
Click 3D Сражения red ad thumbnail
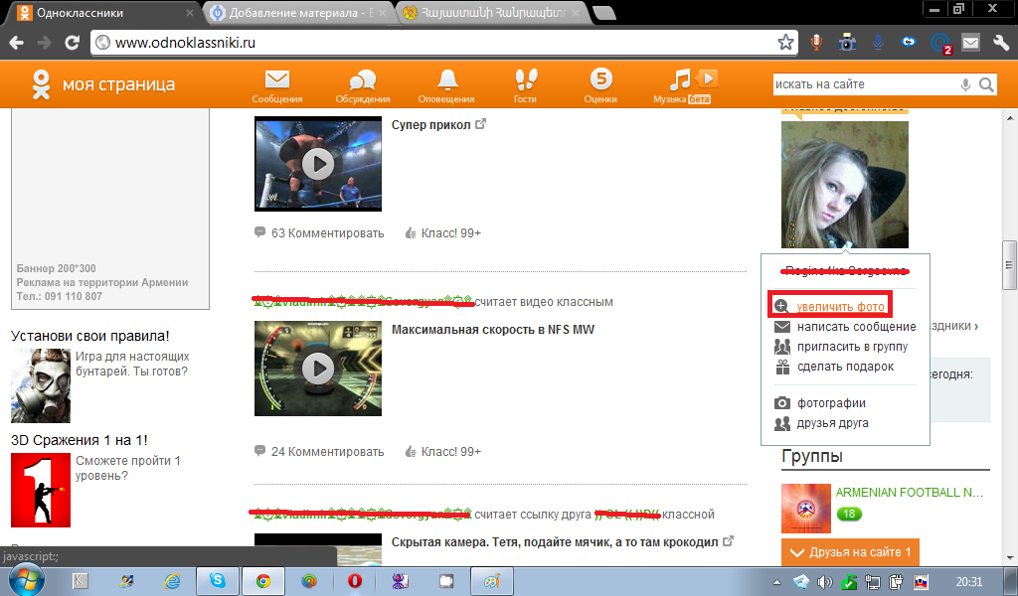(40, 490)
